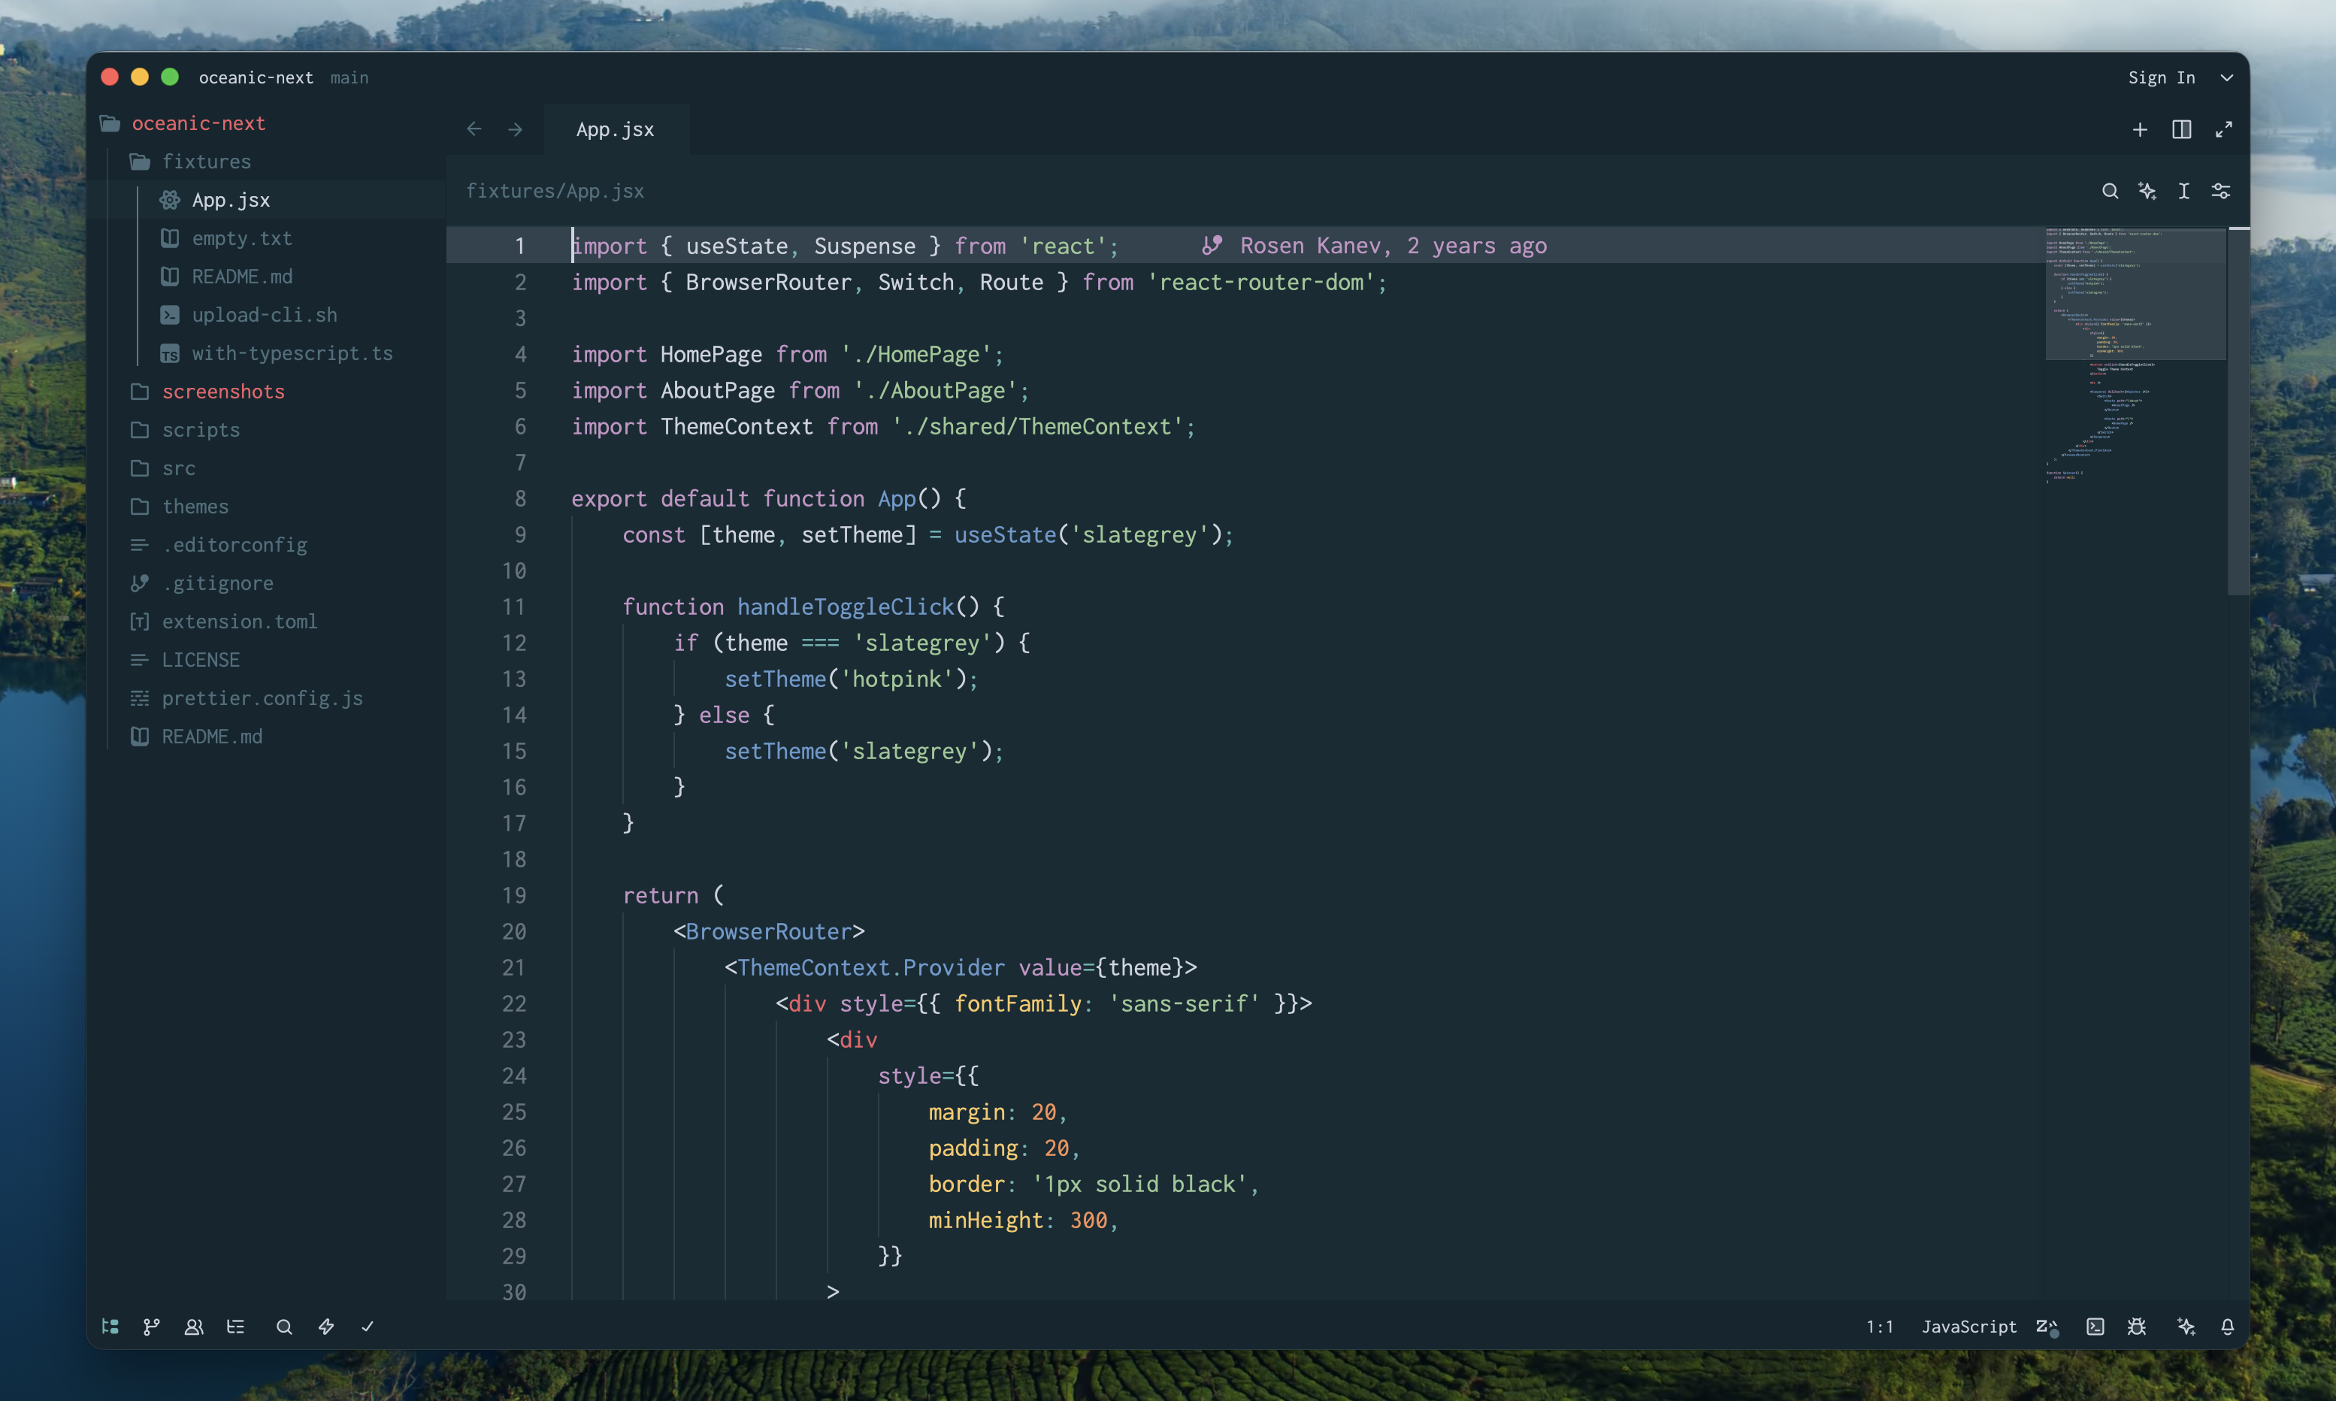
Task: Zoom the pane with expand arrows icon
Action: [x=2225, y=129]
